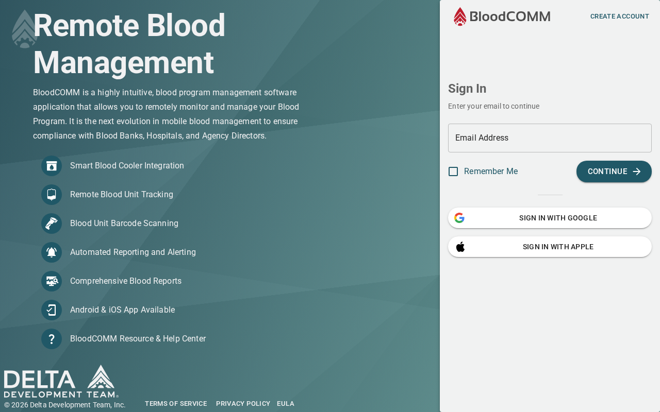Sign in with Google
This screenshot has width=660, height=412.
tap(550, 218)
